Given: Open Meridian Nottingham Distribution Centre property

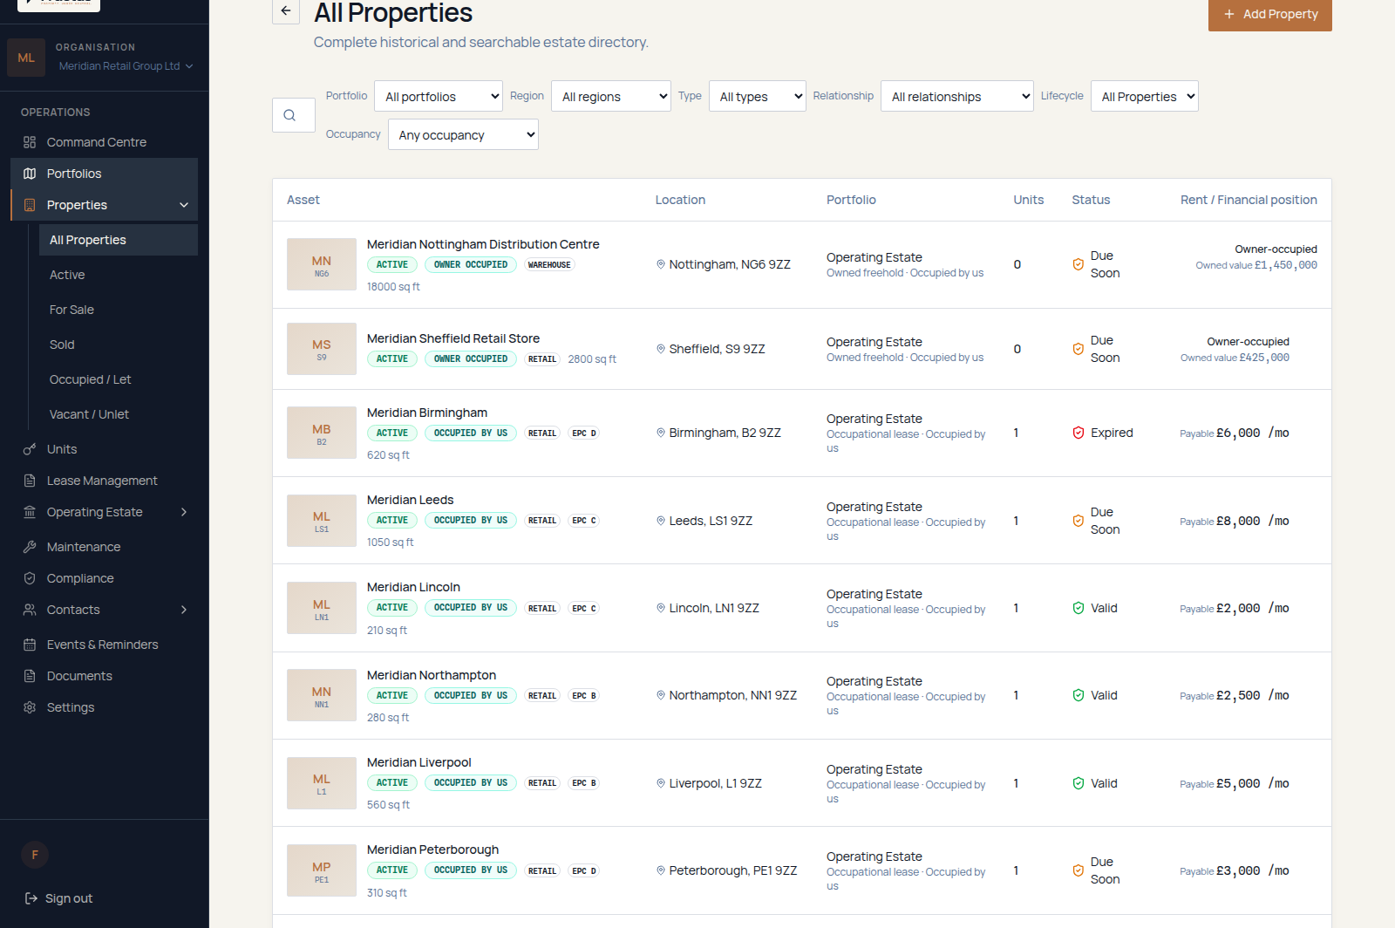Looking at the screenshot, I should tap(483, 244).
